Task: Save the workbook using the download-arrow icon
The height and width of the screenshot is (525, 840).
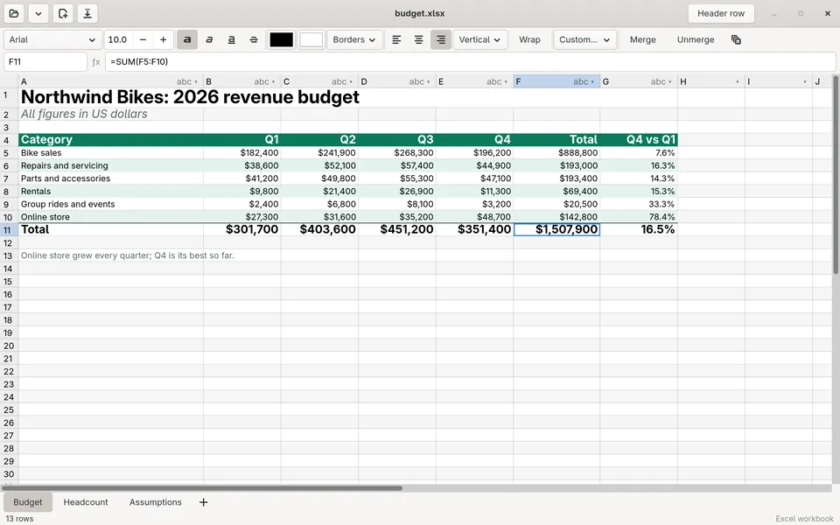Action: (x=87, y=13)
